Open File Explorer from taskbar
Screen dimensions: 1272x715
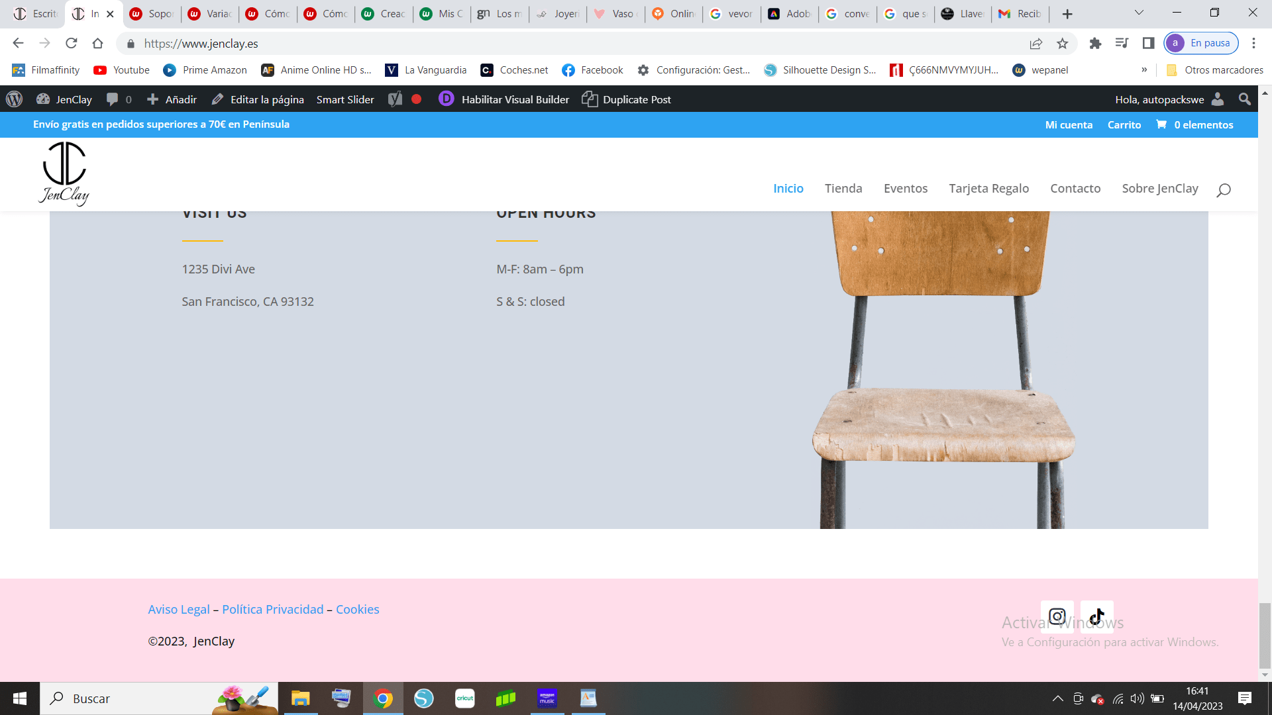point(300,698)
